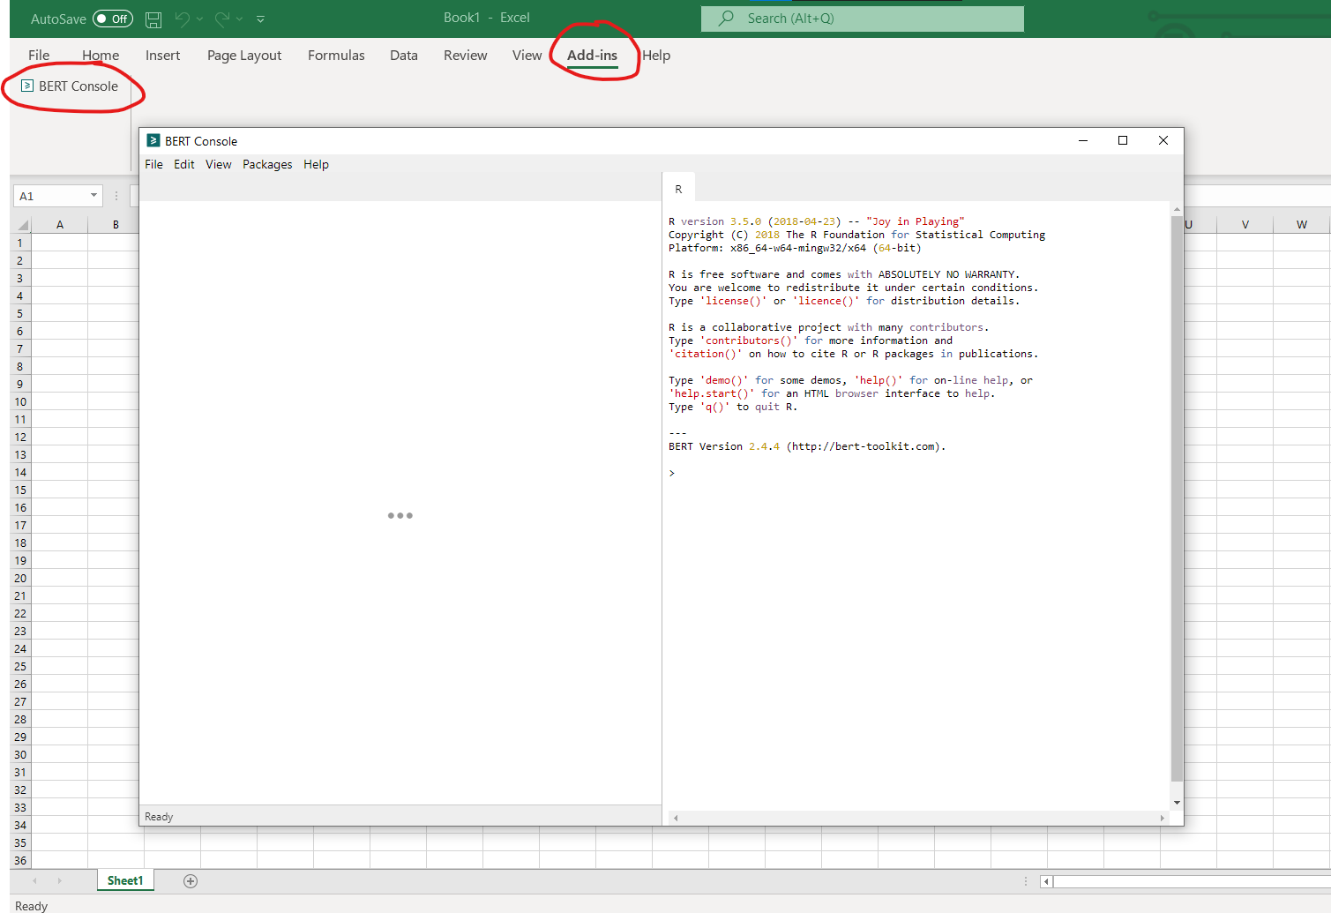1331x913 pixels.
Task: Select row 20 header
Action: 20,578
